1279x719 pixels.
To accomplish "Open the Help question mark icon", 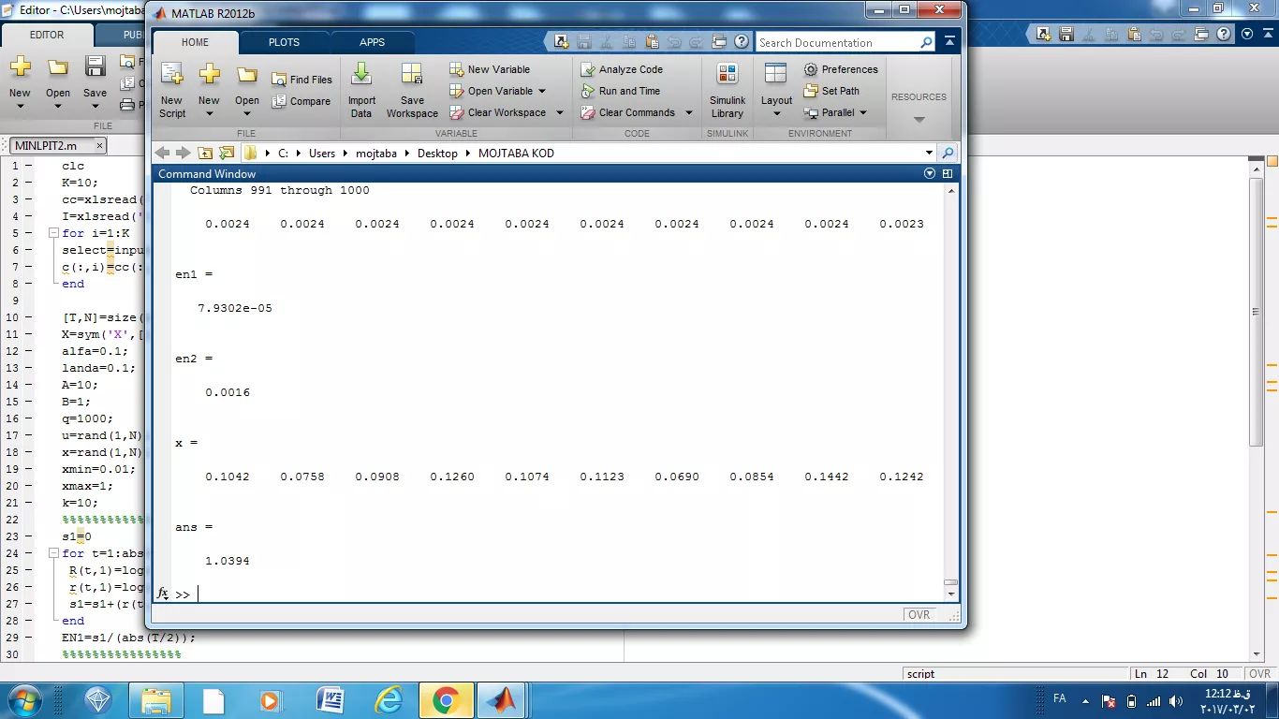I will click(741, 42).
